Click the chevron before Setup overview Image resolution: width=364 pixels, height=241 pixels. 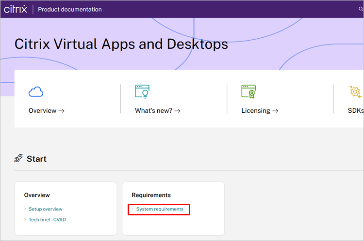25,209
